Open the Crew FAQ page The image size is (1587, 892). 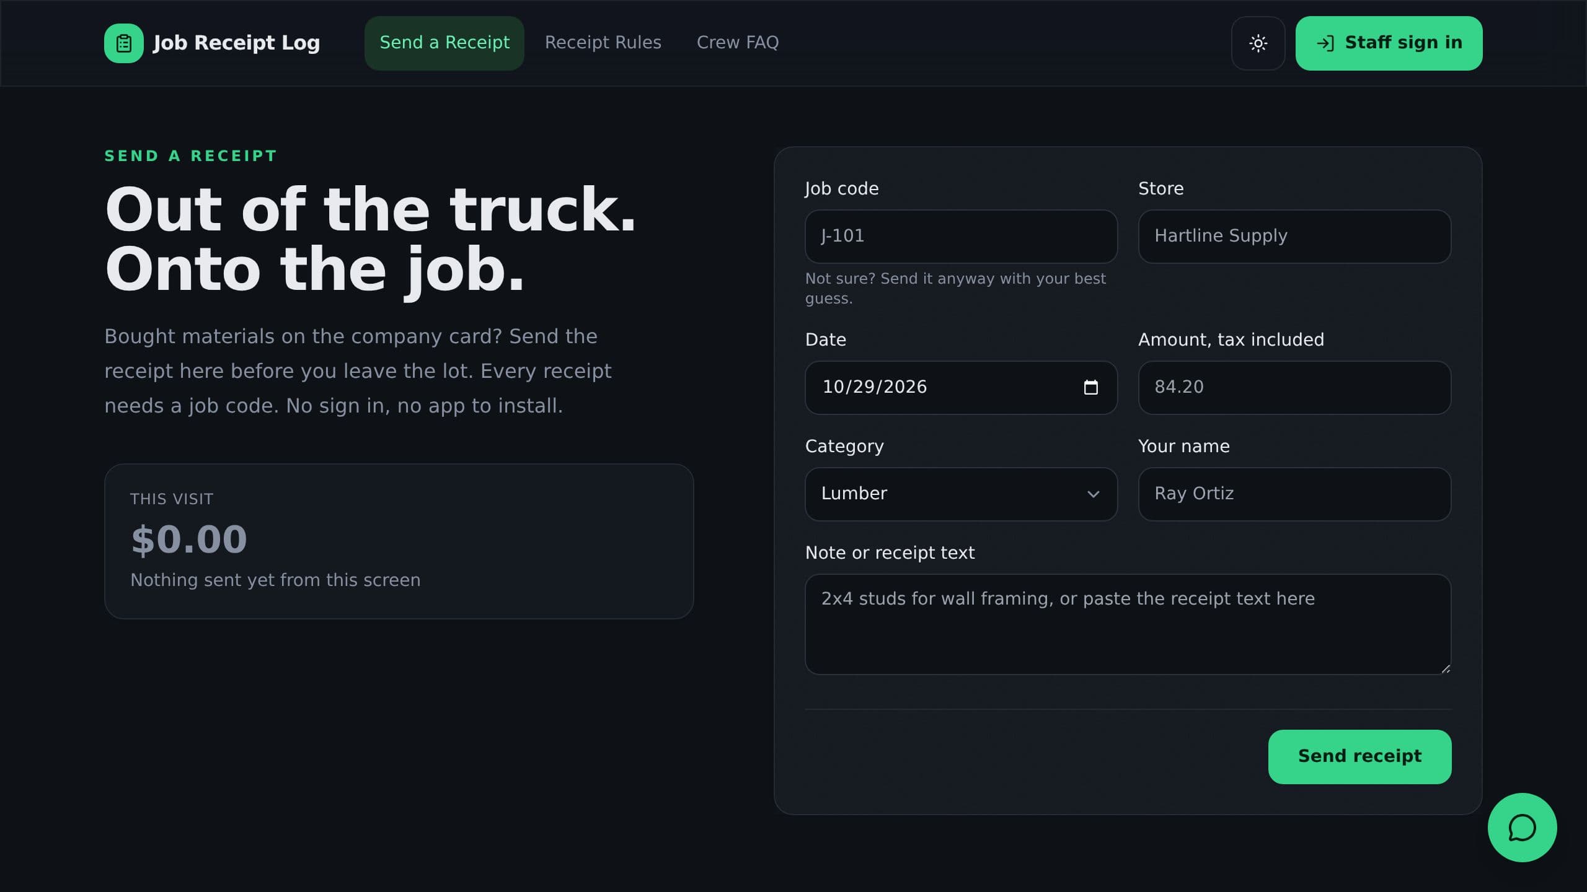(x=738, y=43)
